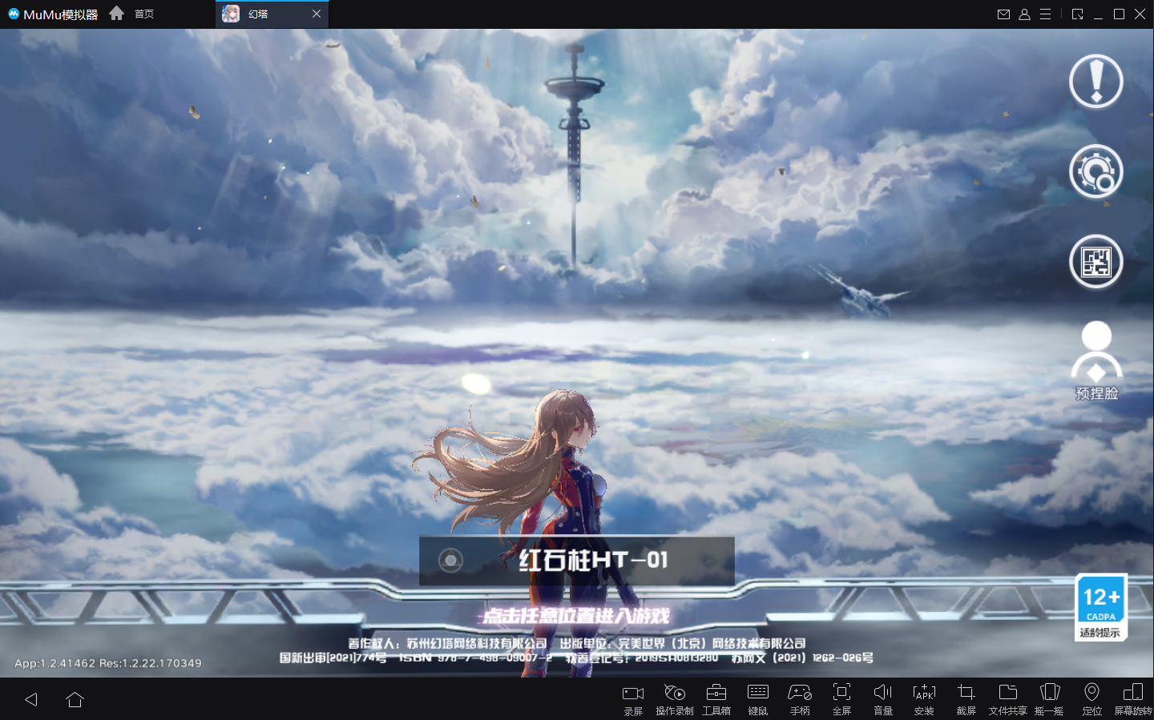
Task: Open 操作录制 macro recorder
Action: coord(674,699)
